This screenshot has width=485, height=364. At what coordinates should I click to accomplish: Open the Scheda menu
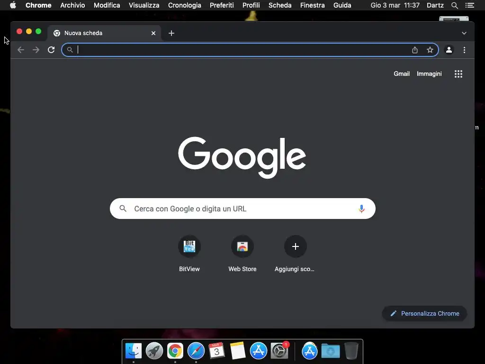(x=279, y=5)
